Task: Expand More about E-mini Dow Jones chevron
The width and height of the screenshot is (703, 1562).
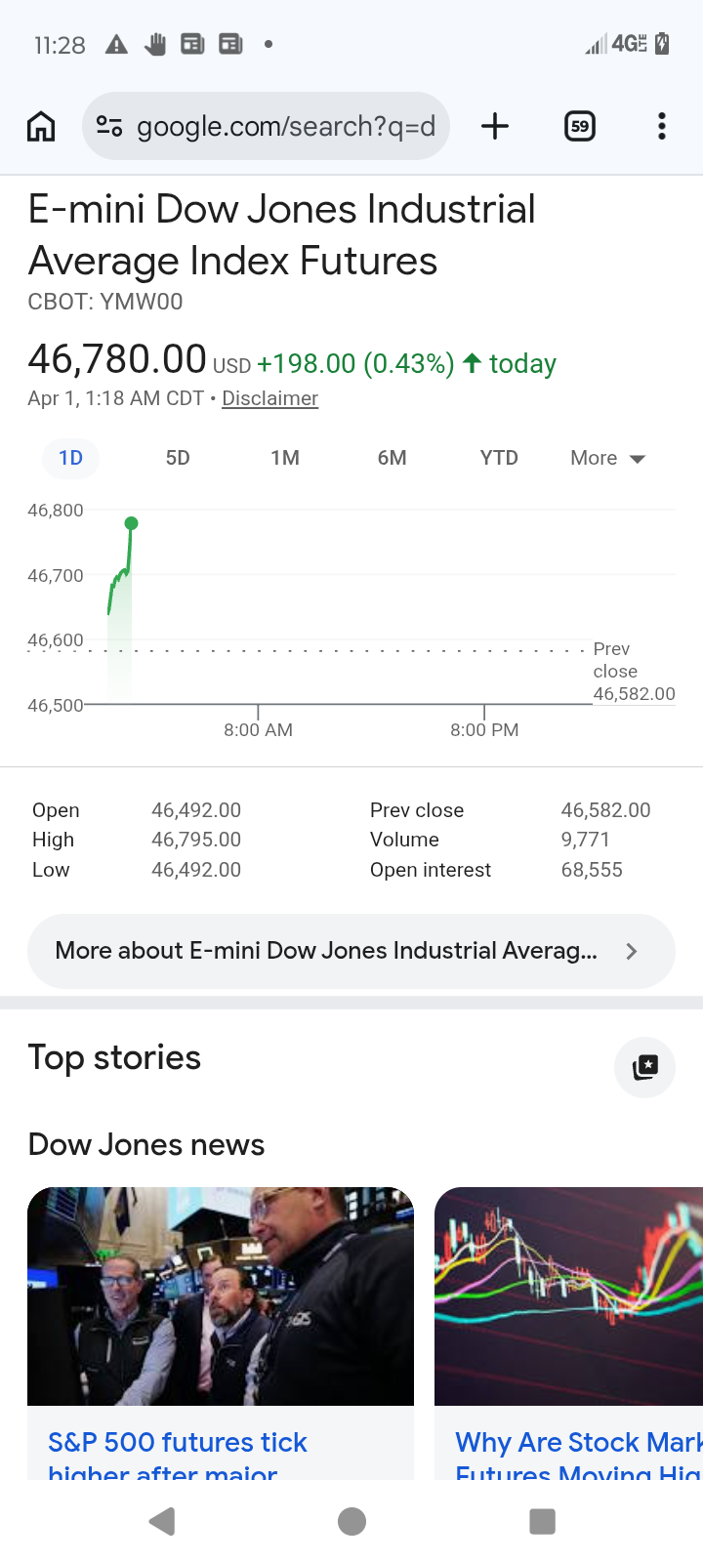Action: tap(632, 951)
